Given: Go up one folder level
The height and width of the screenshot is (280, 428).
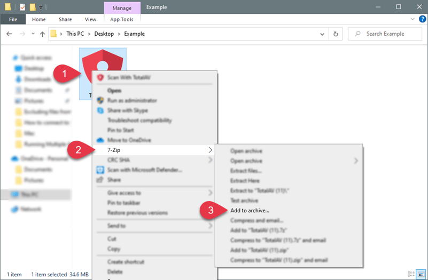Looking at the screenshot, I should (42, 34).
